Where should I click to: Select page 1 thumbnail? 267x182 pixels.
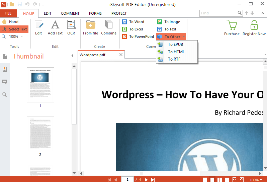pyautogui.click(x=40, y=85)
